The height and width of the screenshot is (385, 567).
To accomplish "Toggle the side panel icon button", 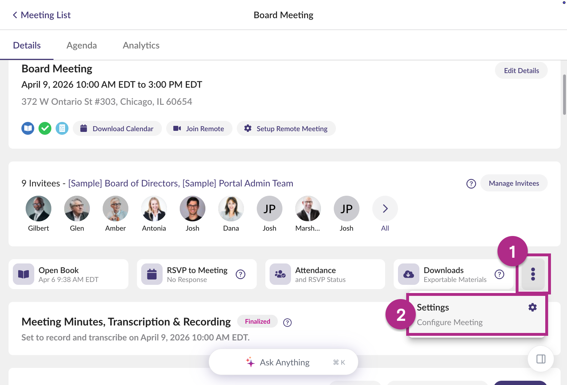I will pos(541,359).
